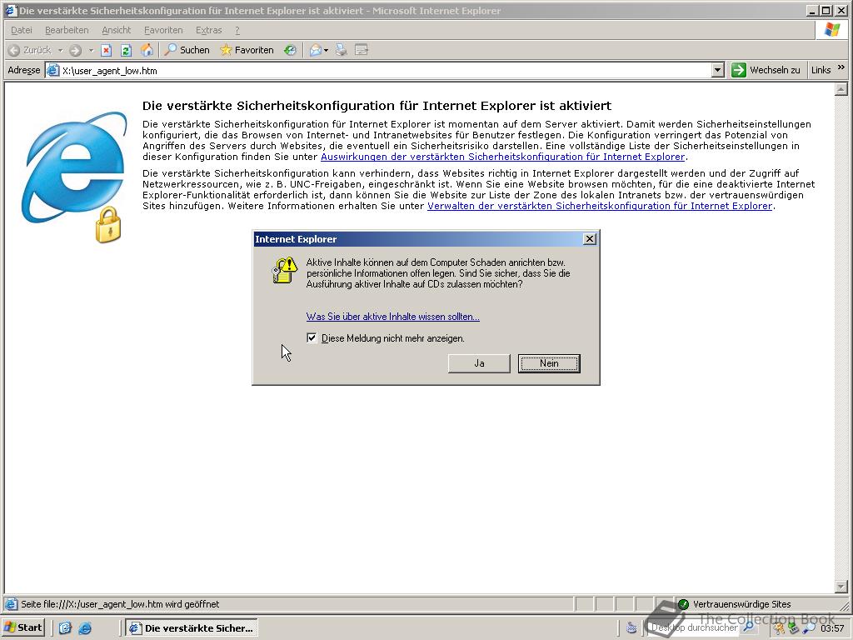Launch Internet Explorer from quick launch
Screen dimensions: 853x640
pos(85,628)
